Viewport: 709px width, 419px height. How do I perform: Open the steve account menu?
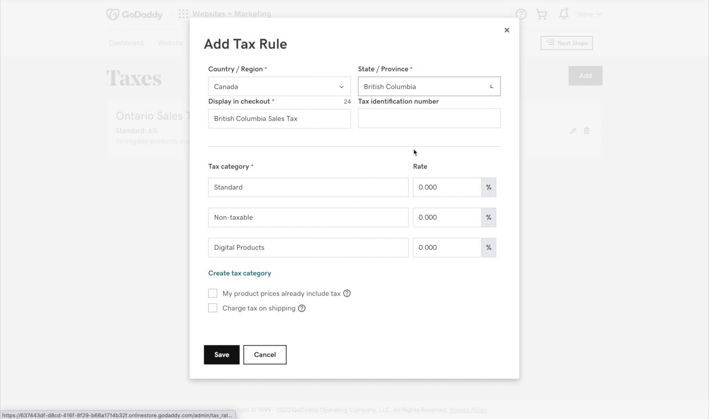point(589,14)
